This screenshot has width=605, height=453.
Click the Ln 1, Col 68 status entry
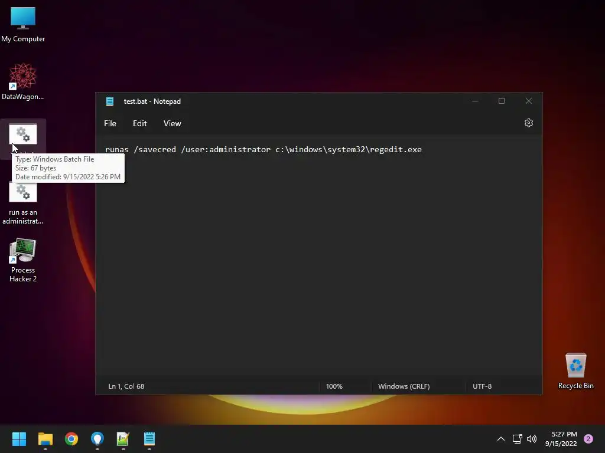point(126,386)
